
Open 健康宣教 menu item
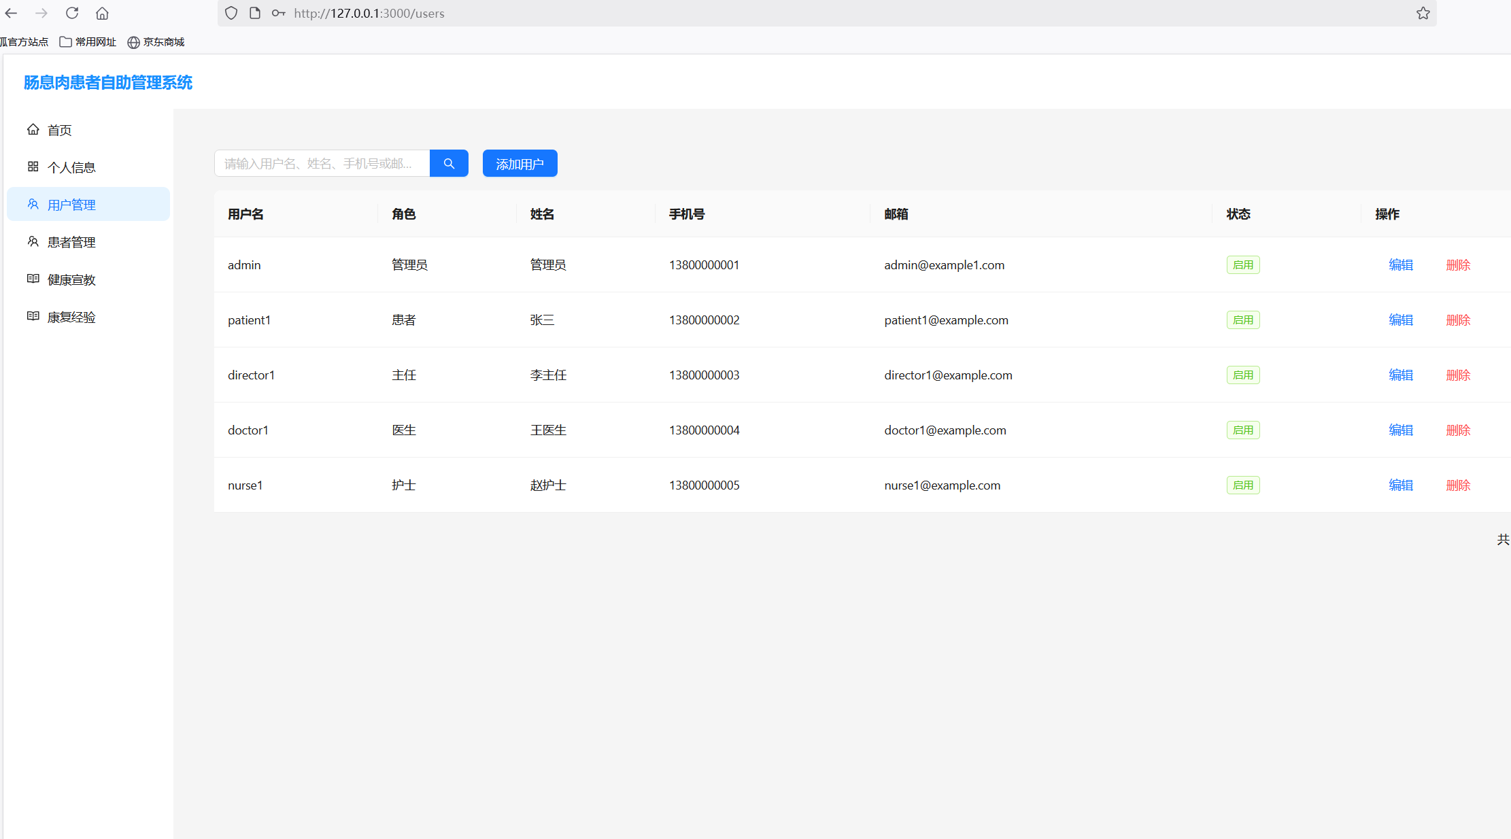point(71,279)
